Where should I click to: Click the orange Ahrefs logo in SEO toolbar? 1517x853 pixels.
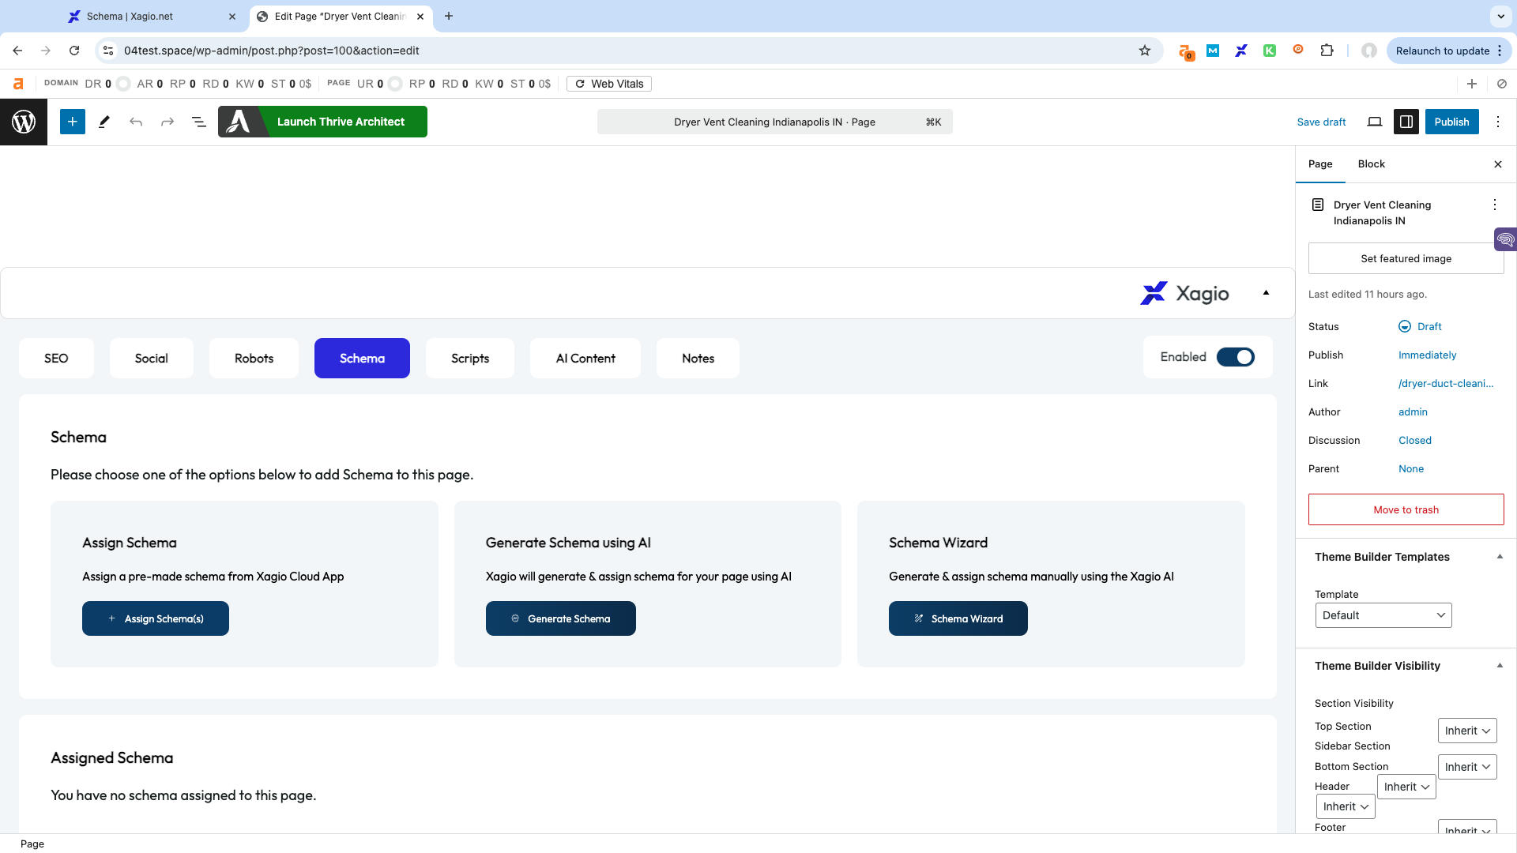tap(18, 84)
